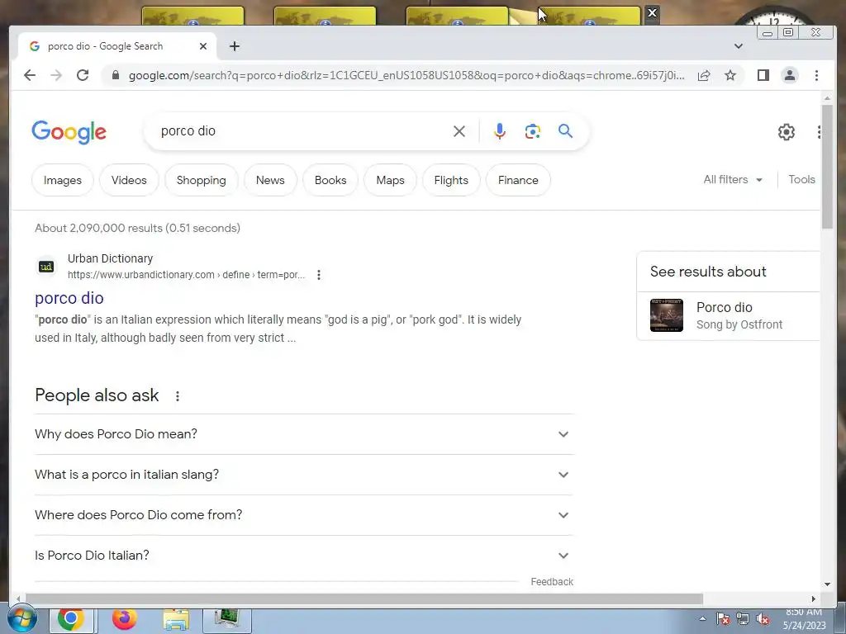Open Windows Explorer from taskbar

coord(177,620)
